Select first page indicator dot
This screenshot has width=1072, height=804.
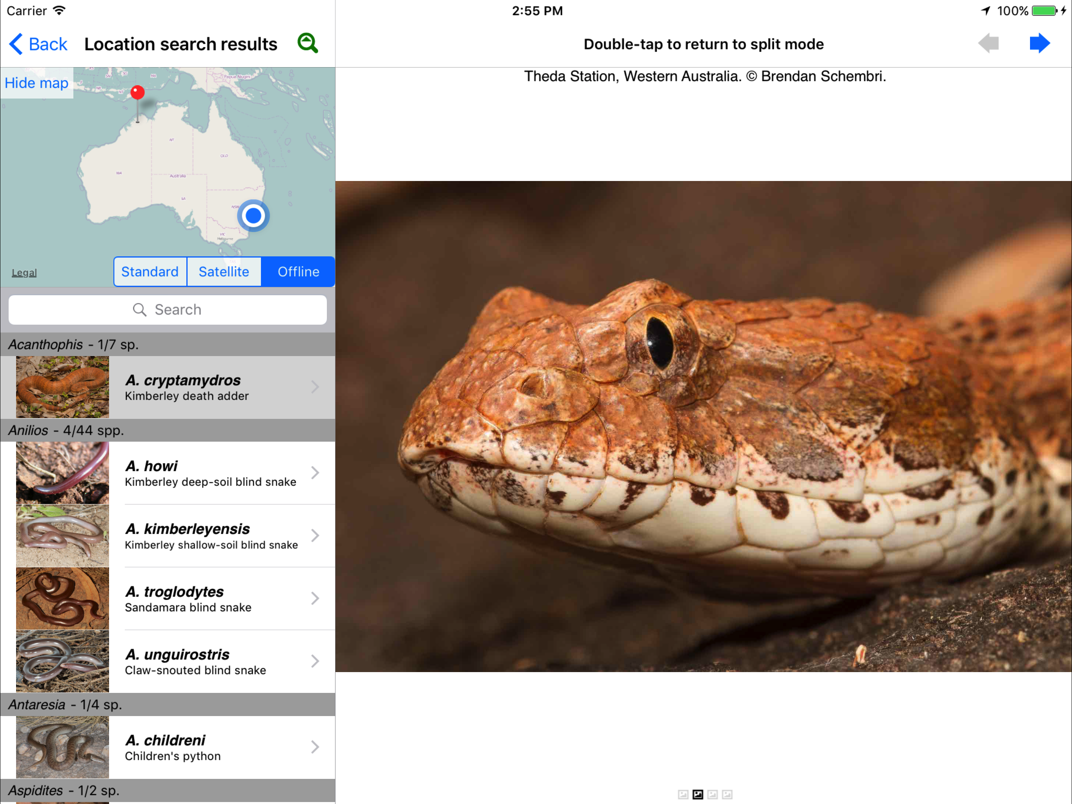pyautogui.click(x=683, y=794)
